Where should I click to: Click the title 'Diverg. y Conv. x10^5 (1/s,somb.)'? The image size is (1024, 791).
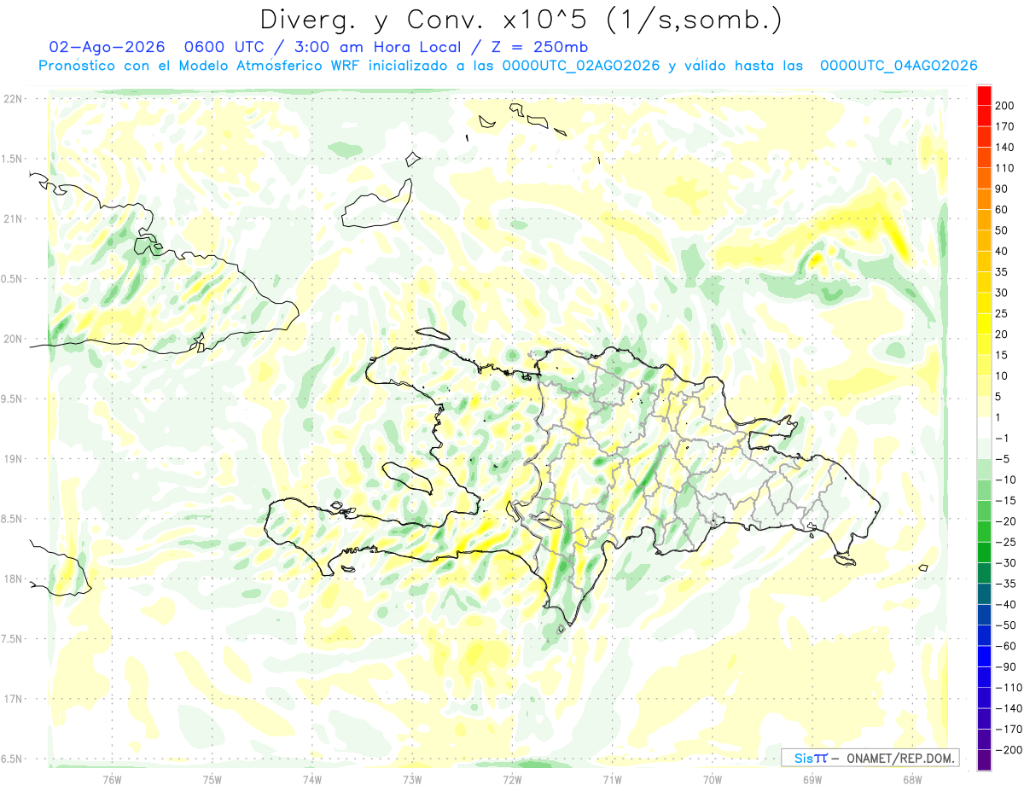click(521, 20)
